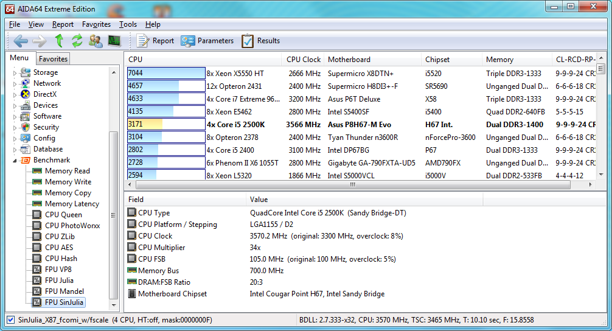This screenshot has height=331, width=612.
Task: Select the highlighted 3171 score bar
Action: coord(166,124)
